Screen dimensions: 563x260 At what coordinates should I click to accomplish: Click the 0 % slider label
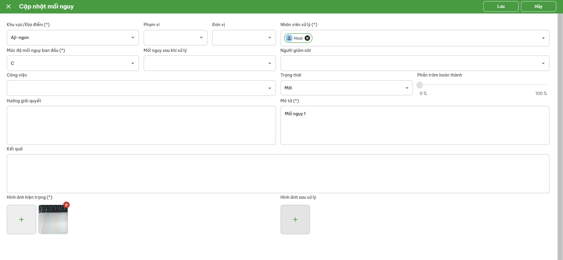(x=423, y=94)
